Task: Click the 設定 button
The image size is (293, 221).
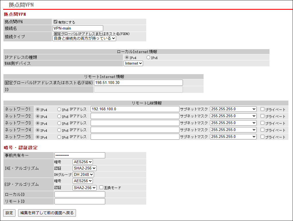Action: click(9, 213)
